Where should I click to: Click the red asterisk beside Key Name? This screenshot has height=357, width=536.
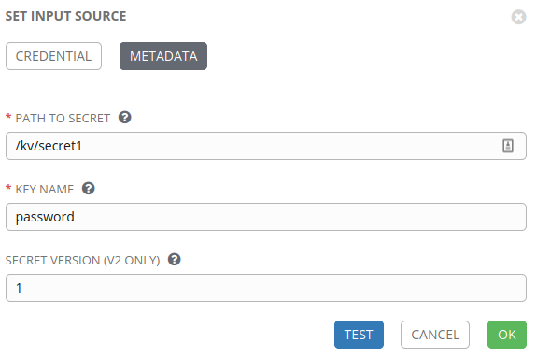8,188
